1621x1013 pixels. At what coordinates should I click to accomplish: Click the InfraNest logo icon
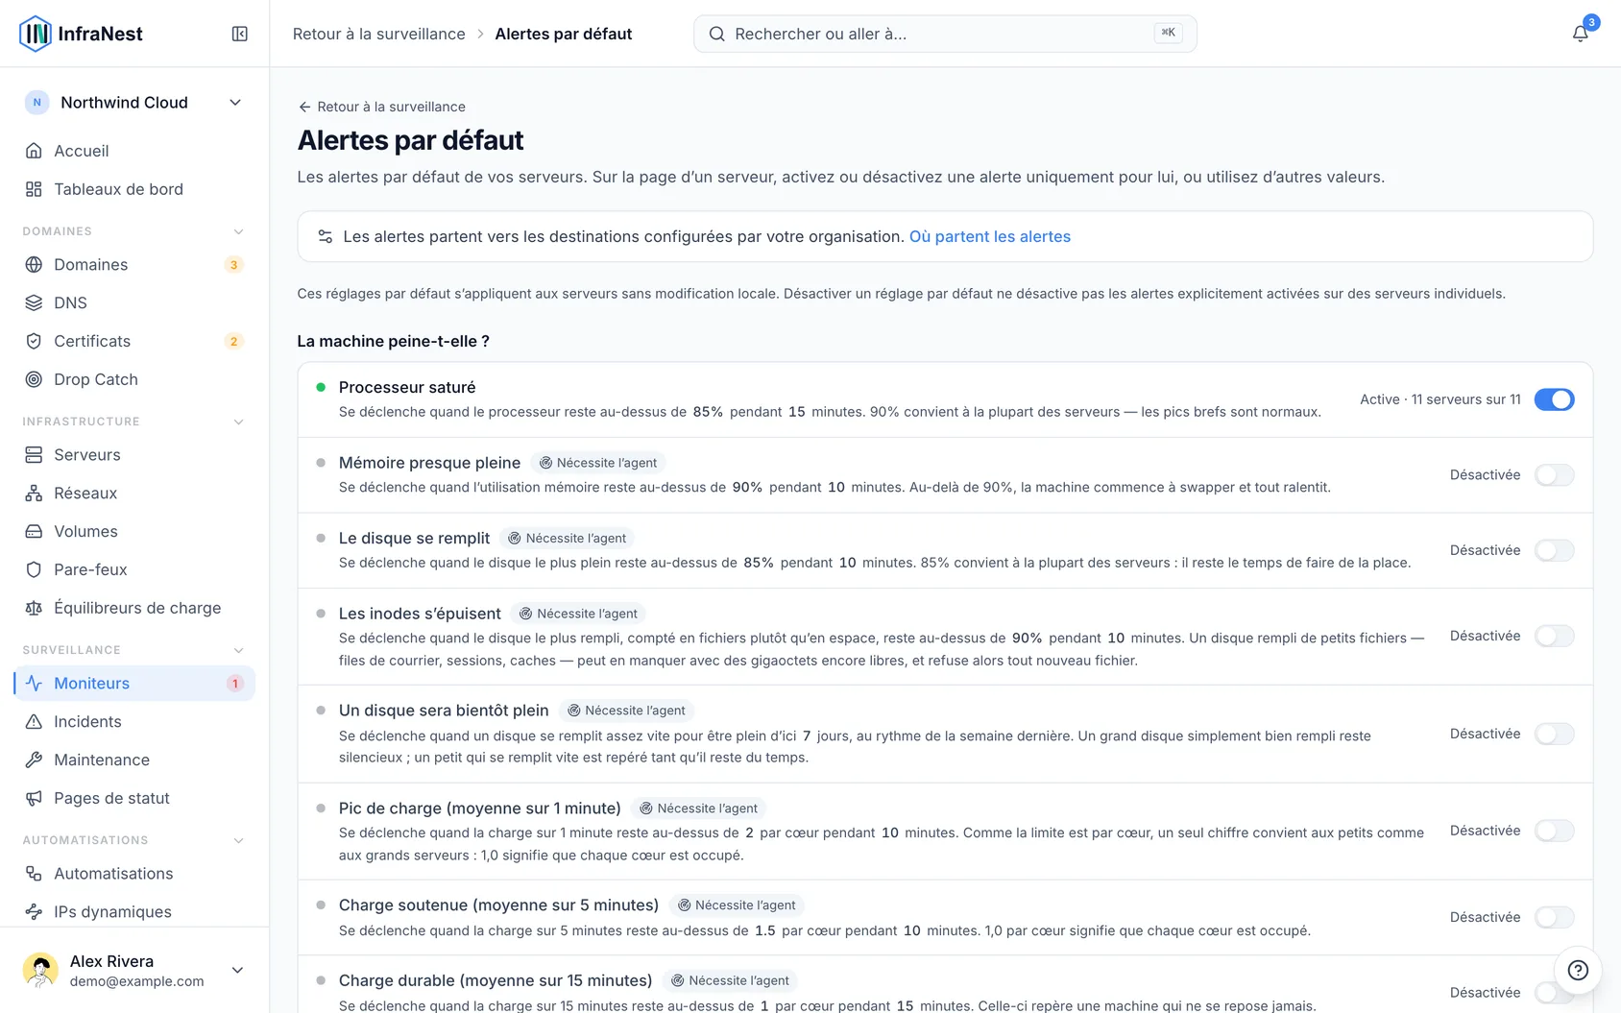(36, 34)
